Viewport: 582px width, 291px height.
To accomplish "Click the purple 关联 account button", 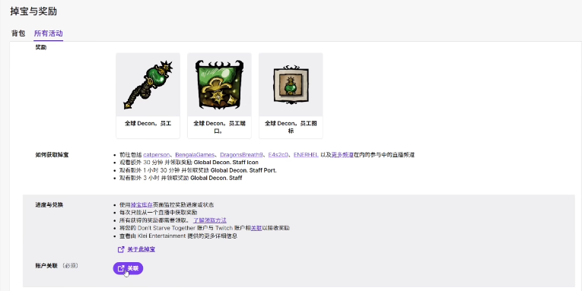I will tap(128, 268).
